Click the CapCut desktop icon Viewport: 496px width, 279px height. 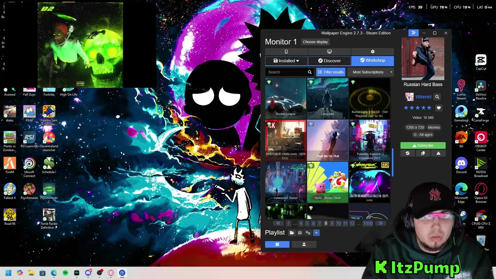coord(481,63)
